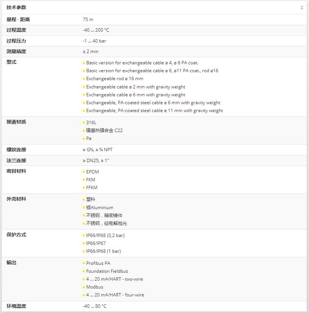Screen dimensions: 309x313
Task: Click the 75 m range value
Action: point(88,20)
